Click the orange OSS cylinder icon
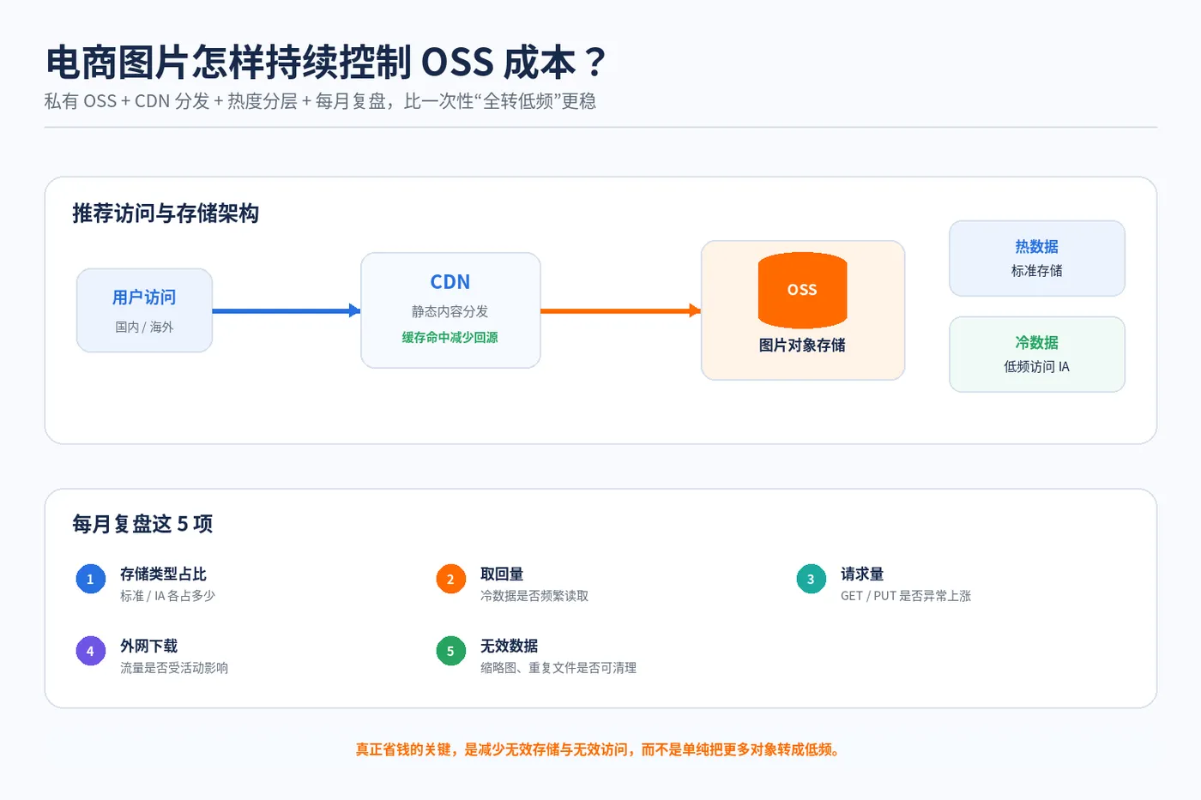 tap(802, 290)
